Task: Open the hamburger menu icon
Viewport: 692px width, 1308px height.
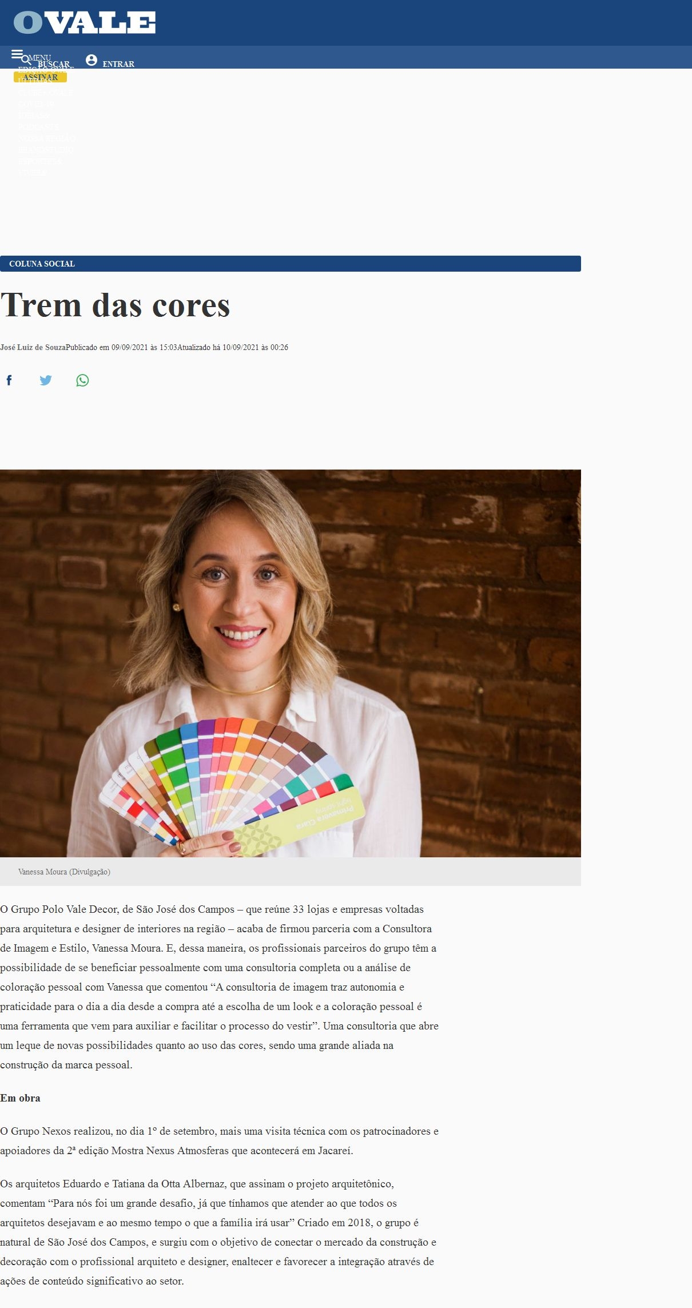Action: 17,54
